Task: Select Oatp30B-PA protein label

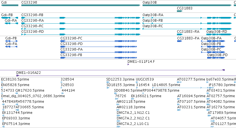Action: 211,38
